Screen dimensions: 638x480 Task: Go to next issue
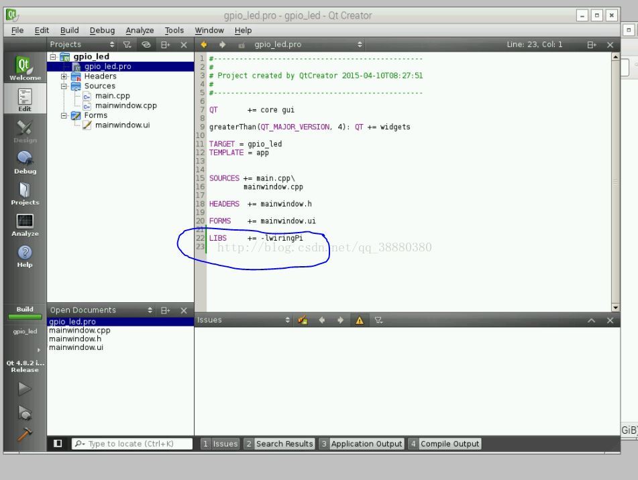[x=341, y=320]
